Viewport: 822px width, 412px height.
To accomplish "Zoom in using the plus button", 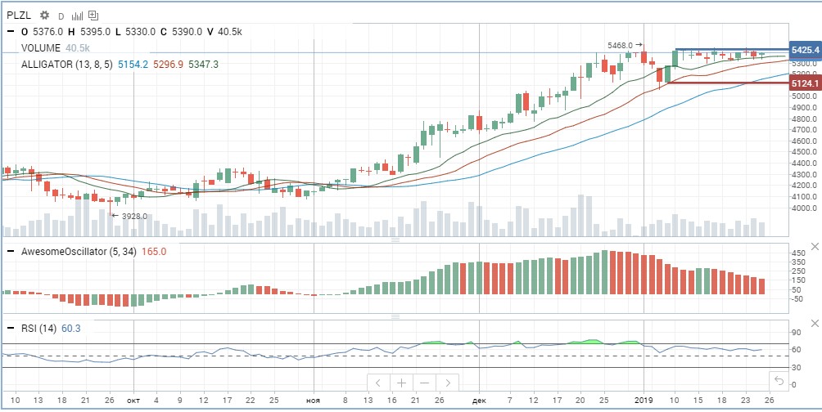I will 401,383.
